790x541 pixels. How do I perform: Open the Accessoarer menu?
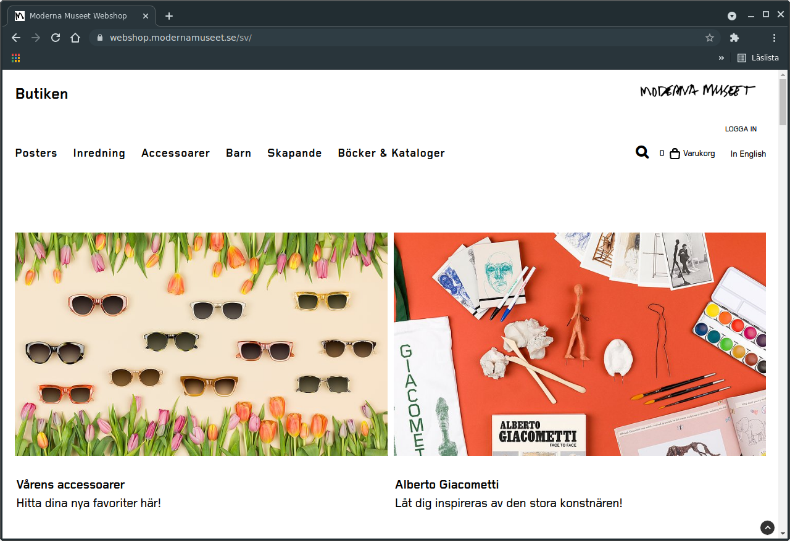tap(176, 153)
